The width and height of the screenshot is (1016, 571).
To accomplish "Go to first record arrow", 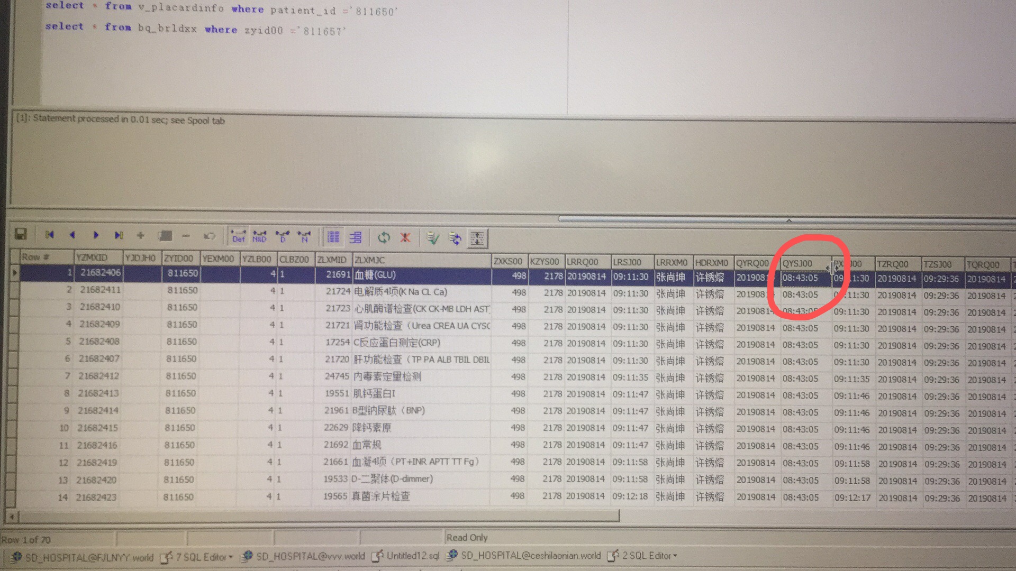I will click(50, 235).
